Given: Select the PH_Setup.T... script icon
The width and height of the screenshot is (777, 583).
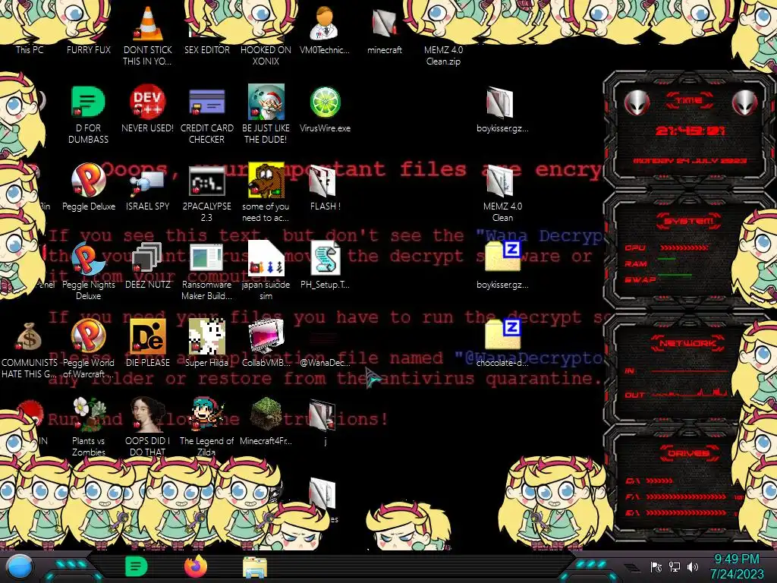Looking at the screenshot, I should pyautogui.click(x=325, y=265).
